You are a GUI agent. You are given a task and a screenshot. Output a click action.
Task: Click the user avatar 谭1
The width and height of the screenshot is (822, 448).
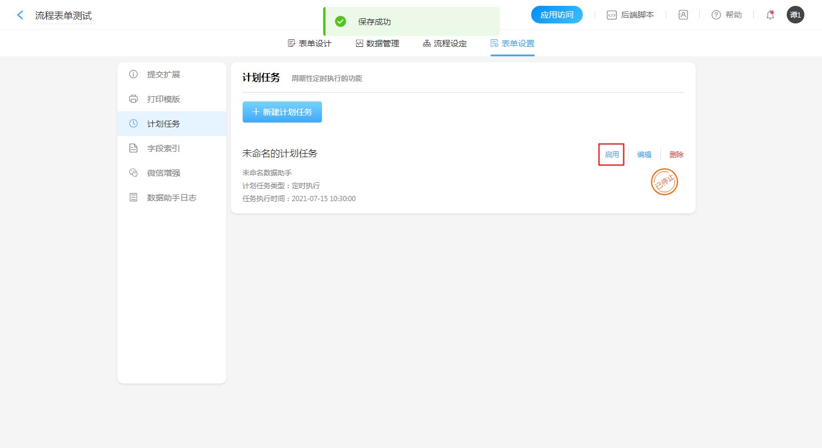point(795,15)
